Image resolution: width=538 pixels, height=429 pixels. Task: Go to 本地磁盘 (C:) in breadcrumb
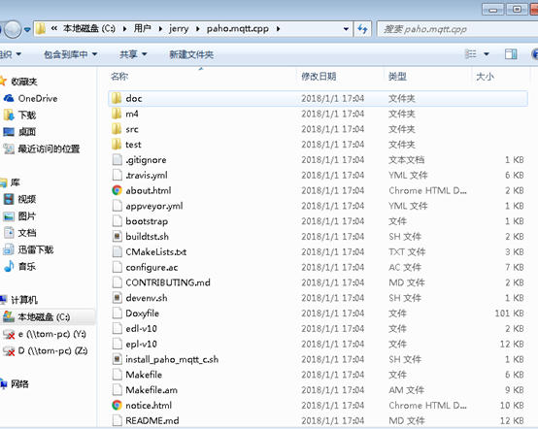89,29
